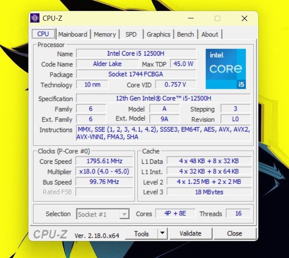Click the CPU-Z app icon in title bar
The width and height of the screenshot is (289, 258).
tap(35, 18)
